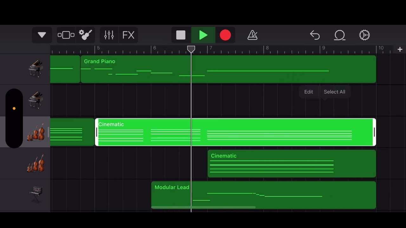Select the first Grand Piano track icon
This screenshot has width=406, height=228.
point(36,68)
